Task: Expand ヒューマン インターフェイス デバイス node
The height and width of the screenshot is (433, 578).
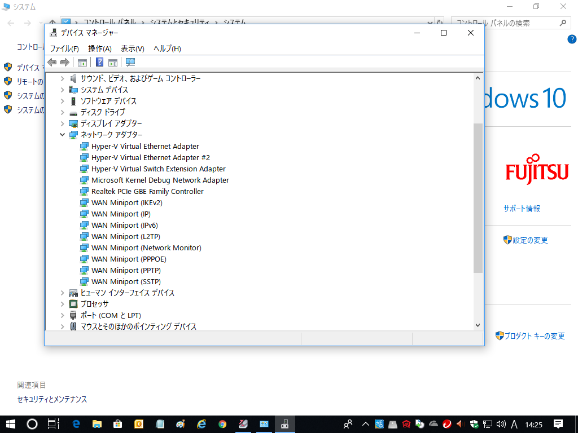Action: point(62,293)
